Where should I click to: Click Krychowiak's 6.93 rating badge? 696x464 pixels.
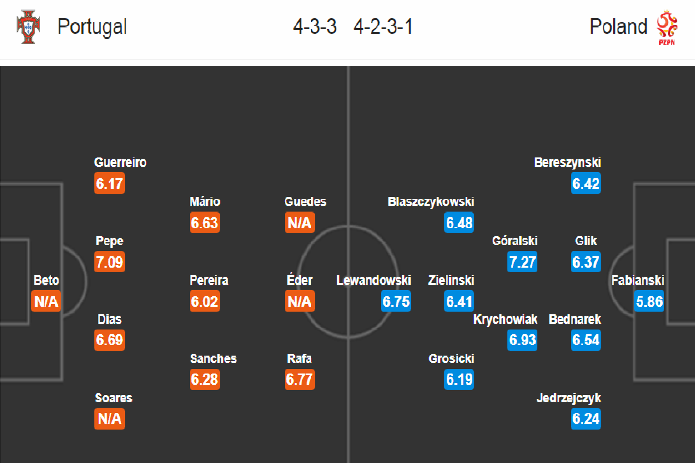[522, 340]
